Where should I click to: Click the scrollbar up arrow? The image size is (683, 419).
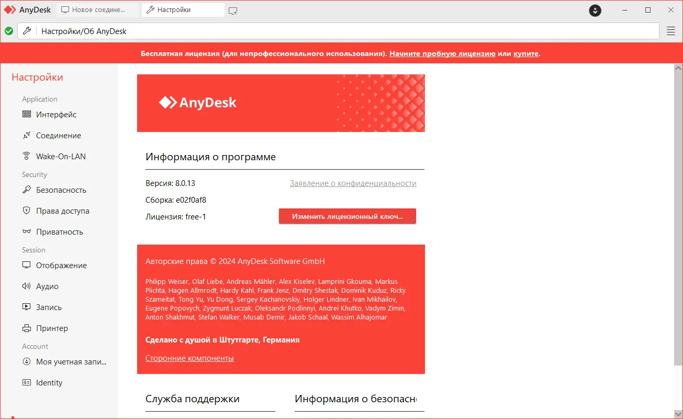point(678,68)
